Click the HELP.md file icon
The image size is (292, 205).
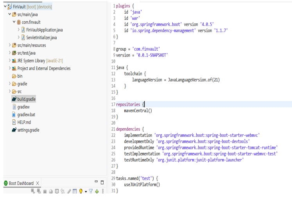pos(14,122)
